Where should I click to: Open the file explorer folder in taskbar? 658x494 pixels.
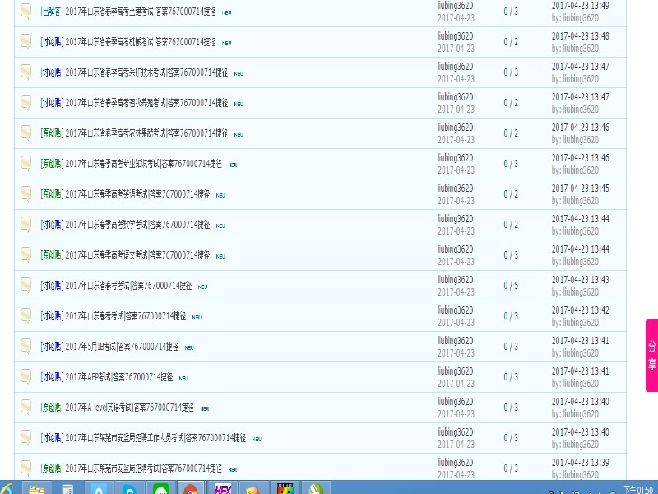37,489
